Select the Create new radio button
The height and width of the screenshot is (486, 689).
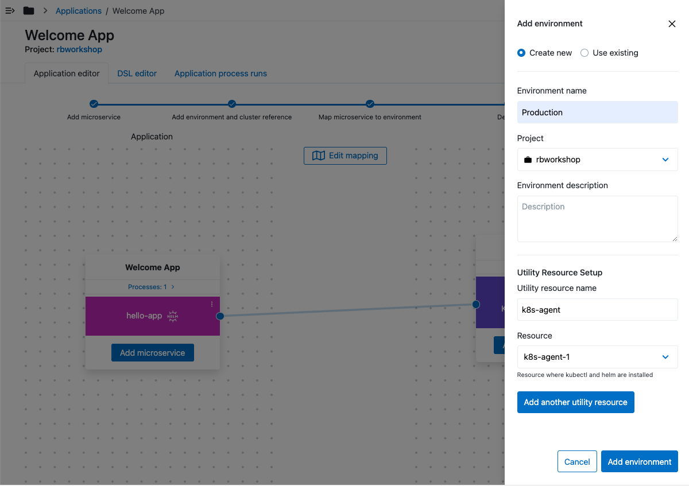tap(521, 53)
